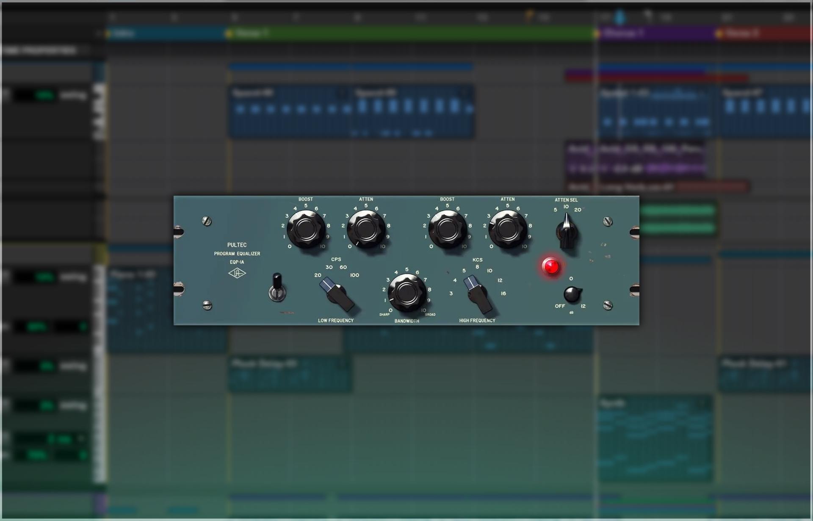813x521 pixels.
Task: Click the PROGRAM EQUALIZER text
Action: [x=237, y=254]
